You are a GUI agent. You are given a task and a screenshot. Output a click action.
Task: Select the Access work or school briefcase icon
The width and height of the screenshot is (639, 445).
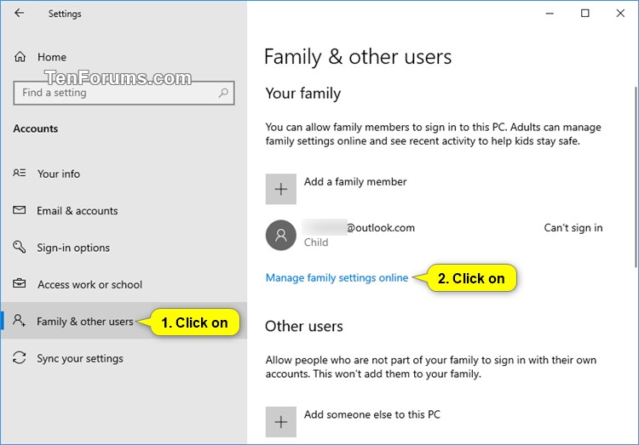coord(19,283)
